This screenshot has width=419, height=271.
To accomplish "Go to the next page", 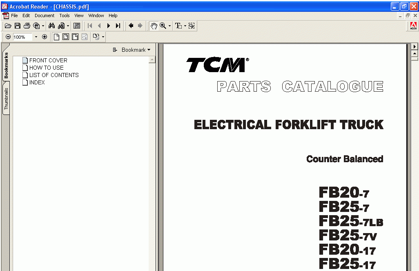I will pyautogui.click(x=109, y=26).
